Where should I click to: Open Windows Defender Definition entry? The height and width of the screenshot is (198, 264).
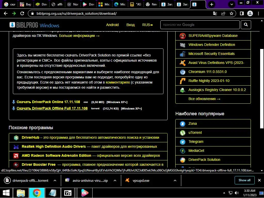pos(213,45)
